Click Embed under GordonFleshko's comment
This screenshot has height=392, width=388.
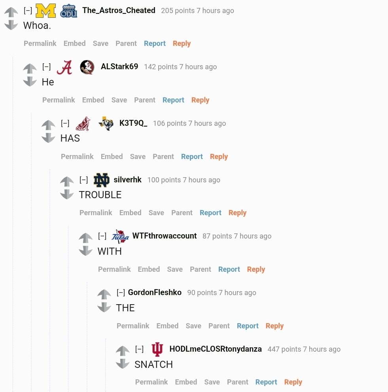click(167, 326)
